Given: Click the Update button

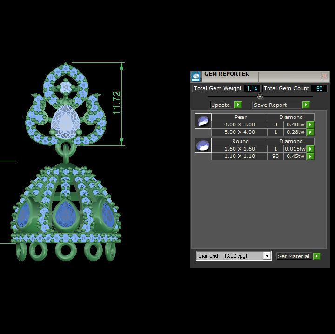Looking at the screenshot, I should point(221,105).
